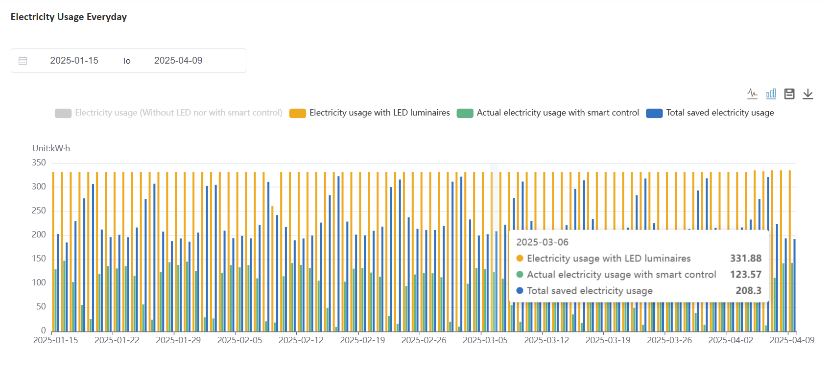Click the 2025-04-09 x-axis label
Image resolution: width=830 pixels, height=376 pixels.
click(x=792, y=340)
